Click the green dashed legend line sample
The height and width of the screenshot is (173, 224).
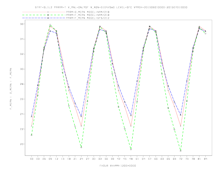pyautogui.click(x=44, y=15)
